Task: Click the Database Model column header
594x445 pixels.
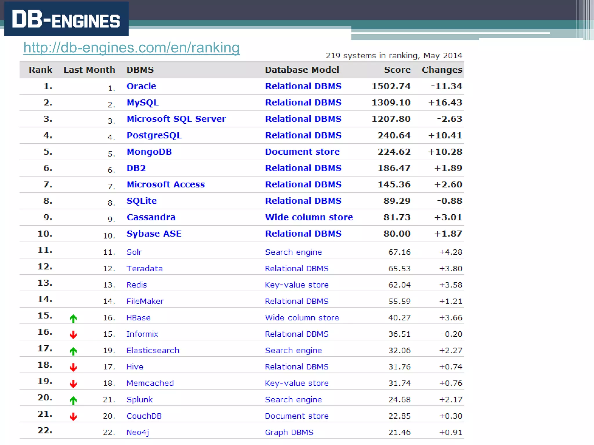Action: (x=302, y=70)
